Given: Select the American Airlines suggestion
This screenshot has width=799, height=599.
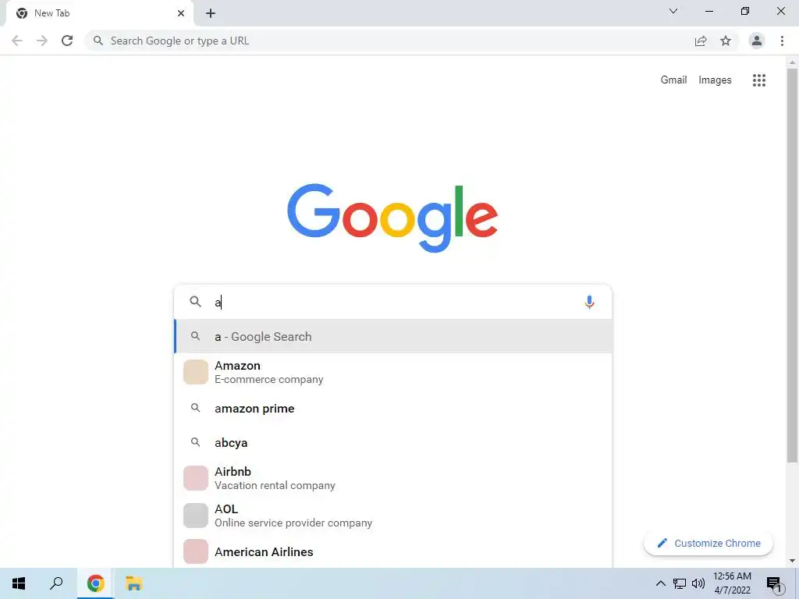Looking at the screenshot, I should pos(393,551).
